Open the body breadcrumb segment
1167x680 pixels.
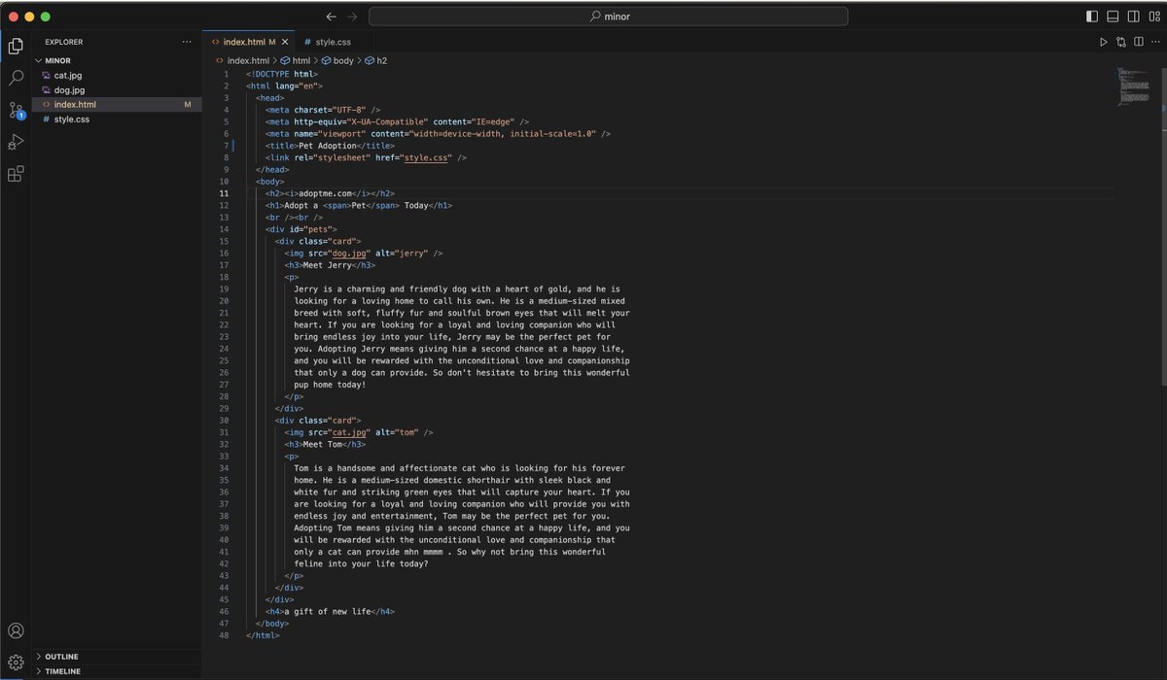(337, 60)
